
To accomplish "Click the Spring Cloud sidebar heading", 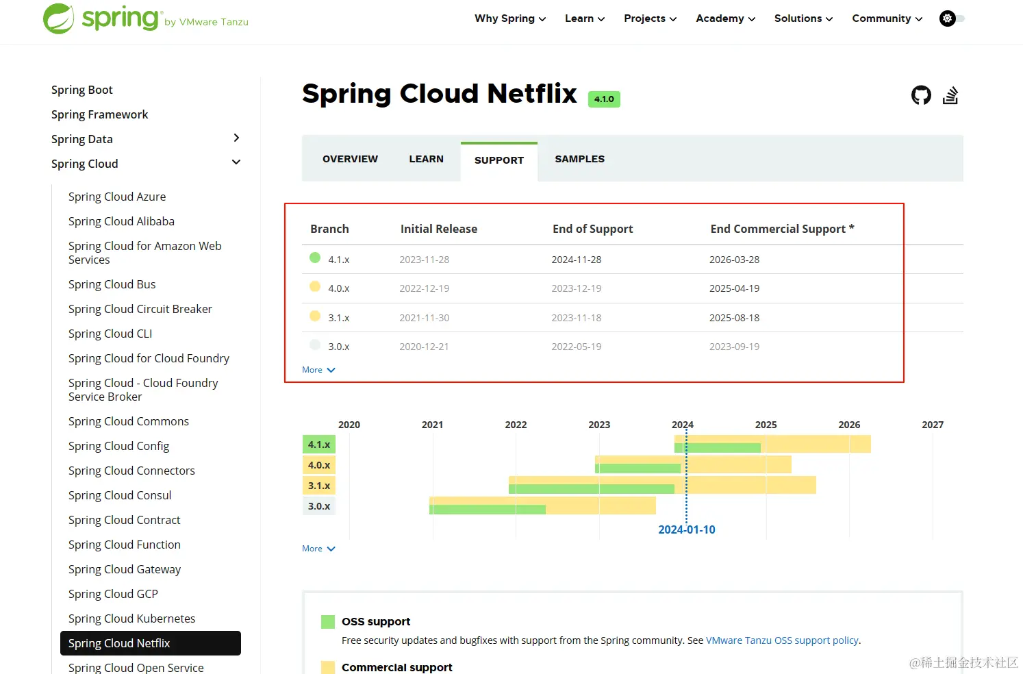I will point(85,164).
